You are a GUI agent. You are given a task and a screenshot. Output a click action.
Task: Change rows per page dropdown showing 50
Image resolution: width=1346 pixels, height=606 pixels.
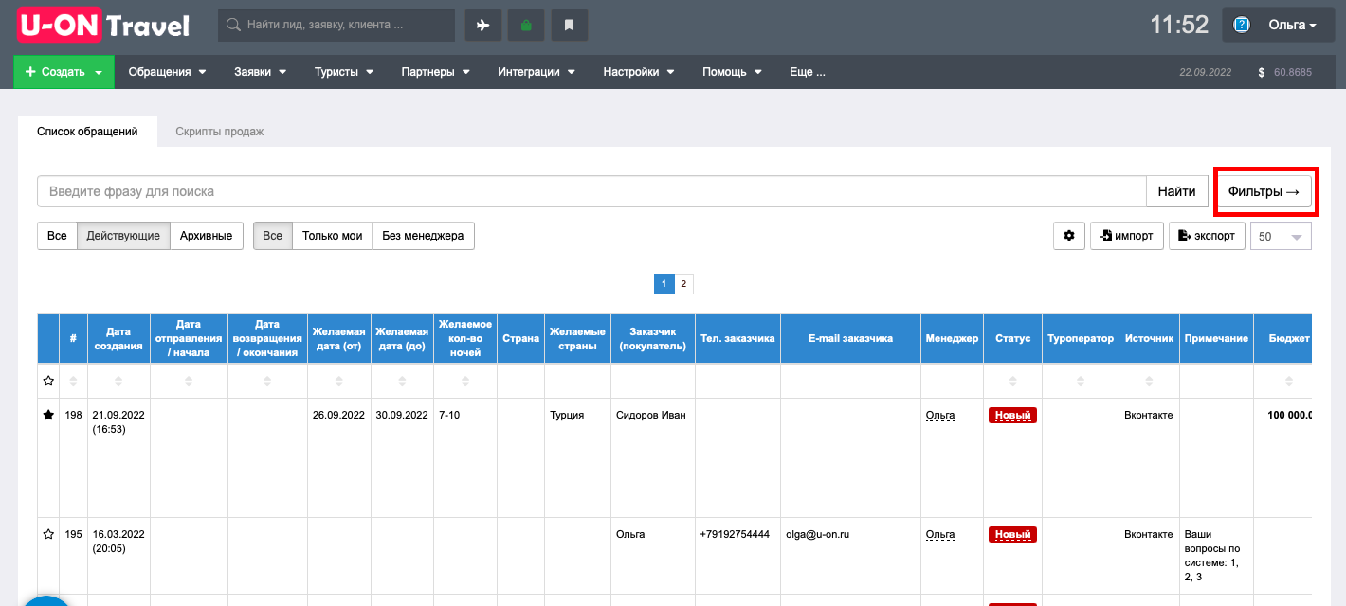[x=1281, y=236]
